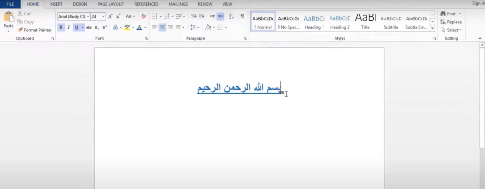Apply borders to the paragraph

[220, 27]
